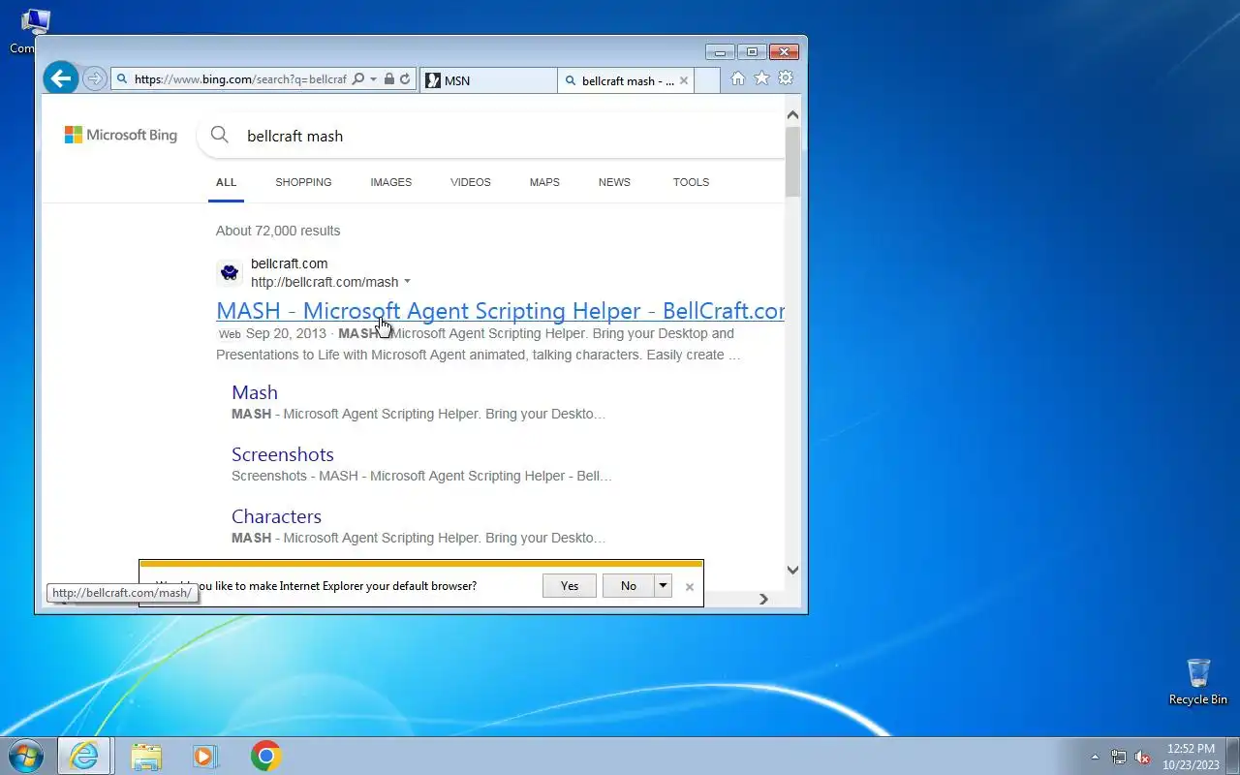Open the Windows Start menu
Image resolution: width=1240 pixels, height=775 pixels.
26,756
